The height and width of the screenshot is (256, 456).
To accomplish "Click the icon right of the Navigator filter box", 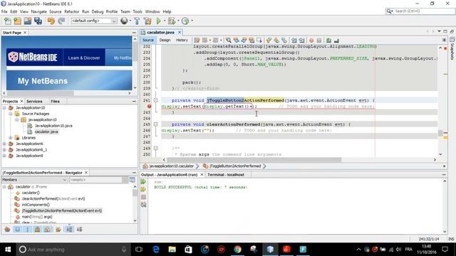I will (133, 180).
